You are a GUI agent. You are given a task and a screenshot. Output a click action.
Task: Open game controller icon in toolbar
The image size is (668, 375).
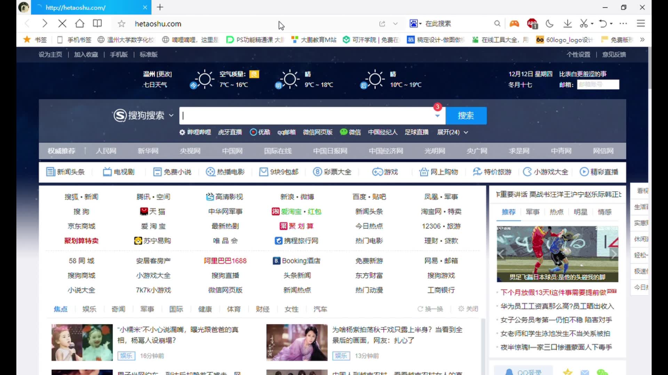[x=514, y=24]
